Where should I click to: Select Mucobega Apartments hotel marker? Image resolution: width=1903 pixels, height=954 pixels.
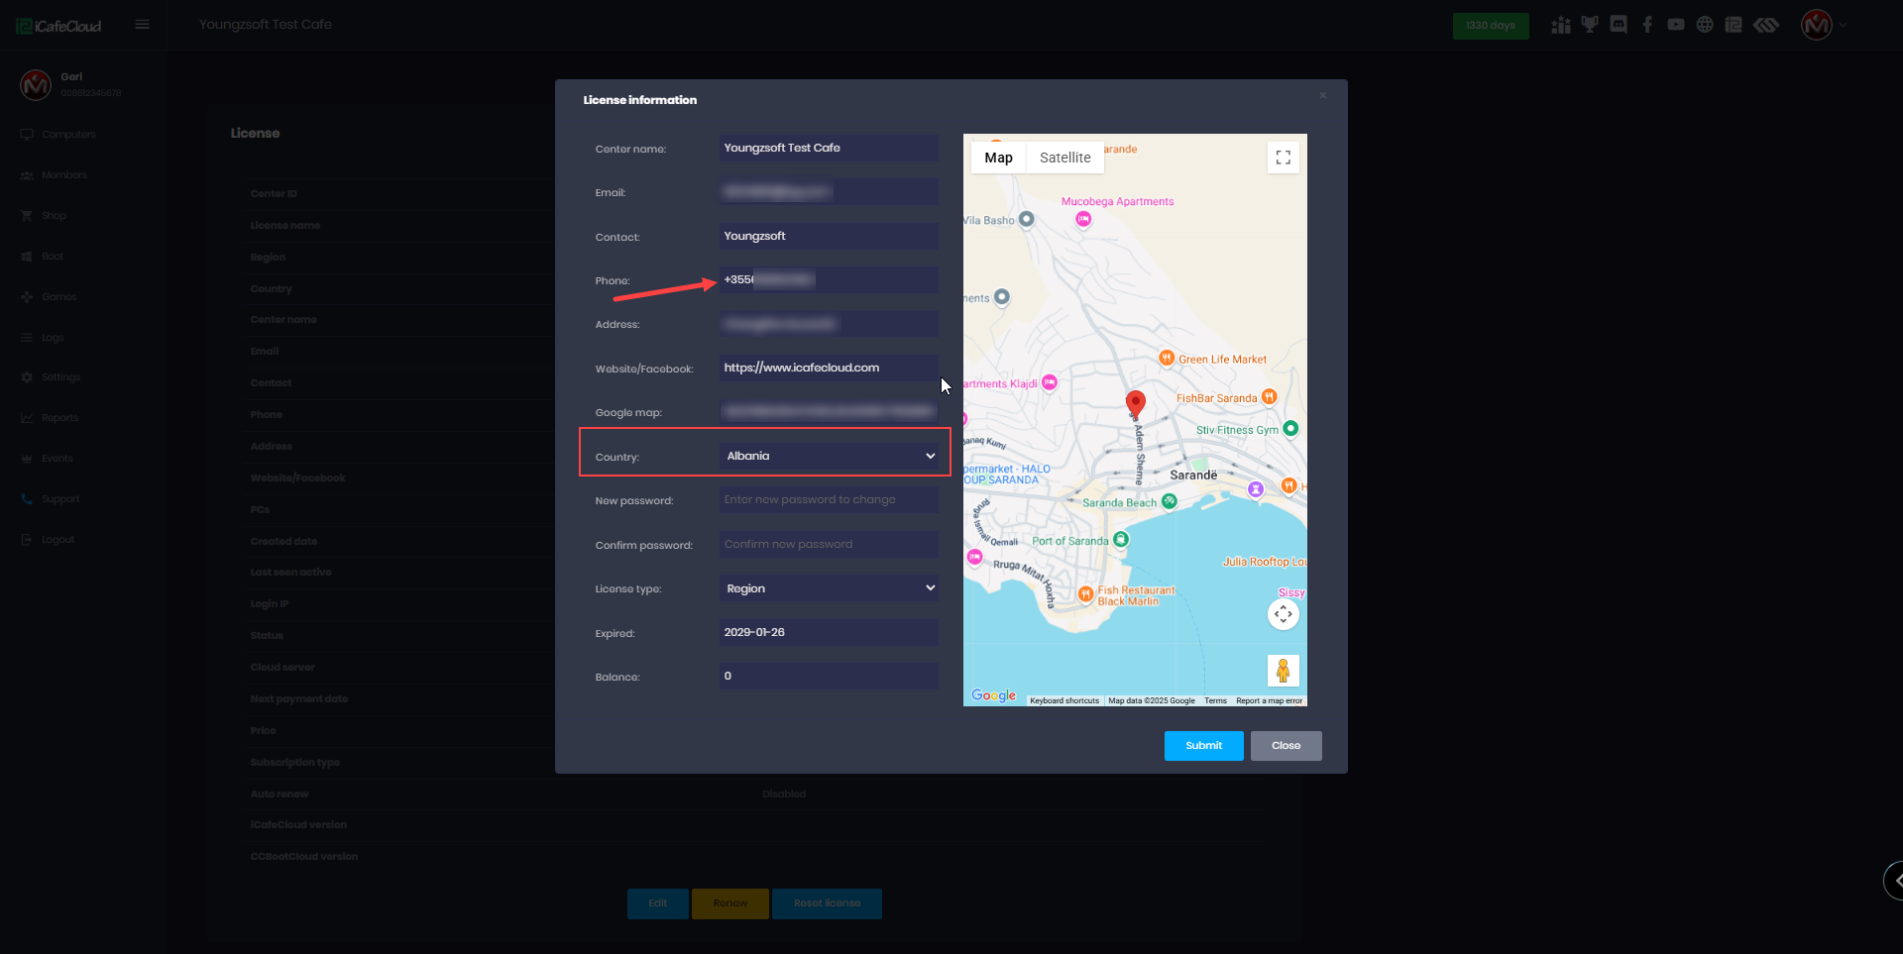(x=1083, y=219)
